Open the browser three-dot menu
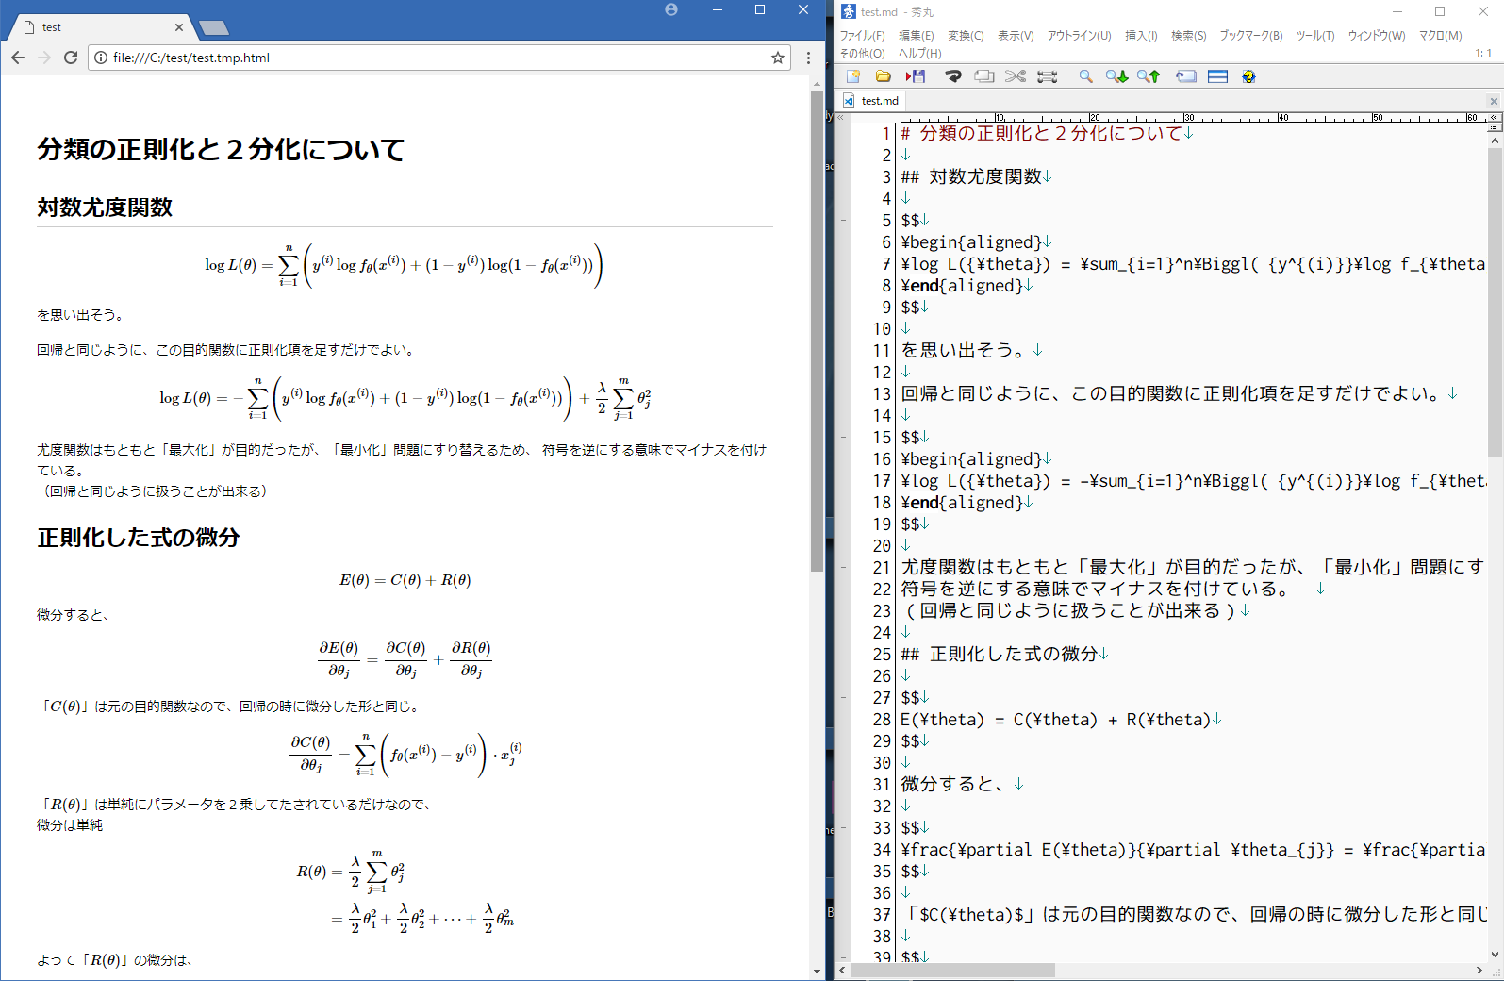 click(x=808, y=58)
